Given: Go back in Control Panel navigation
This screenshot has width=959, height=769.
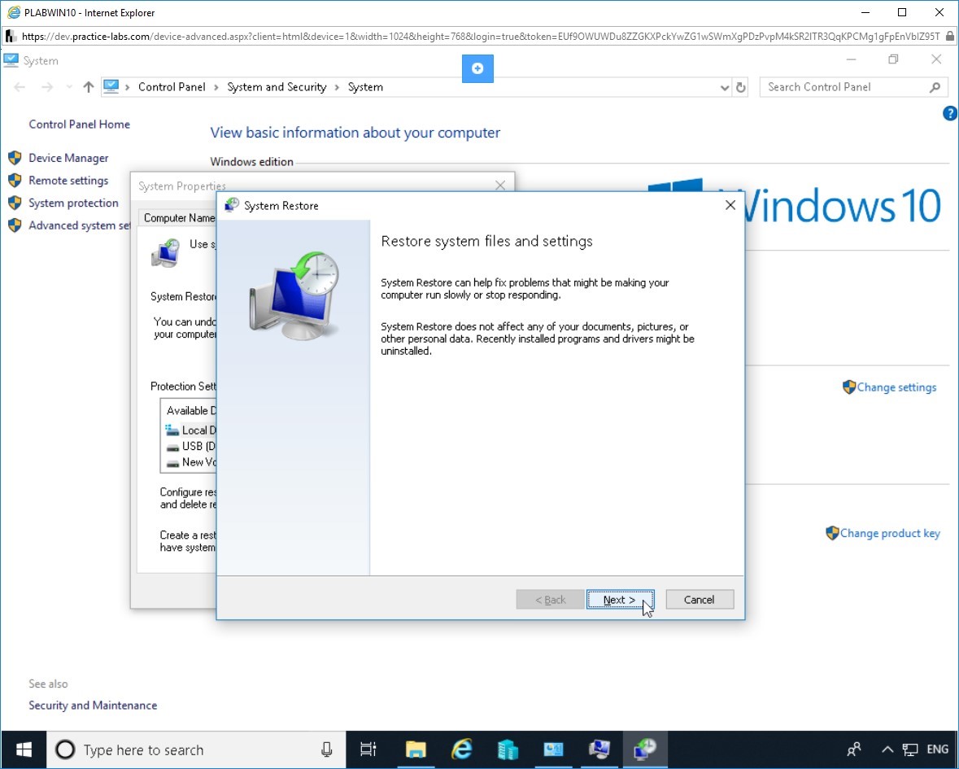Looking at the screenshot, I should click(x=20, y=87).
